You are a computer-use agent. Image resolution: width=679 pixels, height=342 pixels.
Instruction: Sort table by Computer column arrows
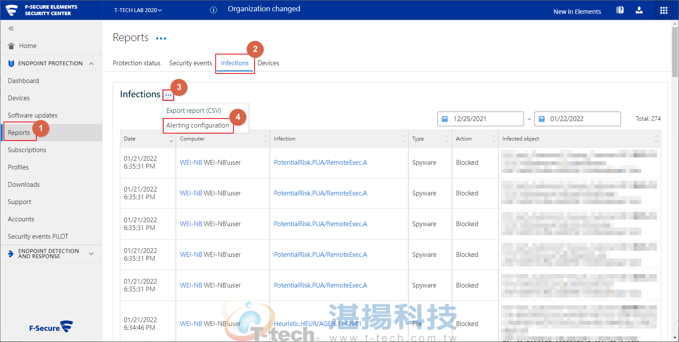(x=265, y=139)
